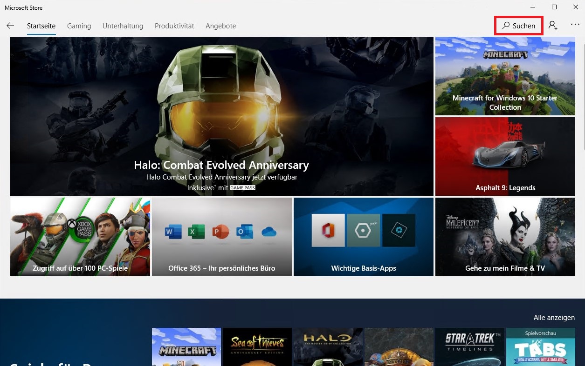Go to the Angebote tab

point(220,26)
